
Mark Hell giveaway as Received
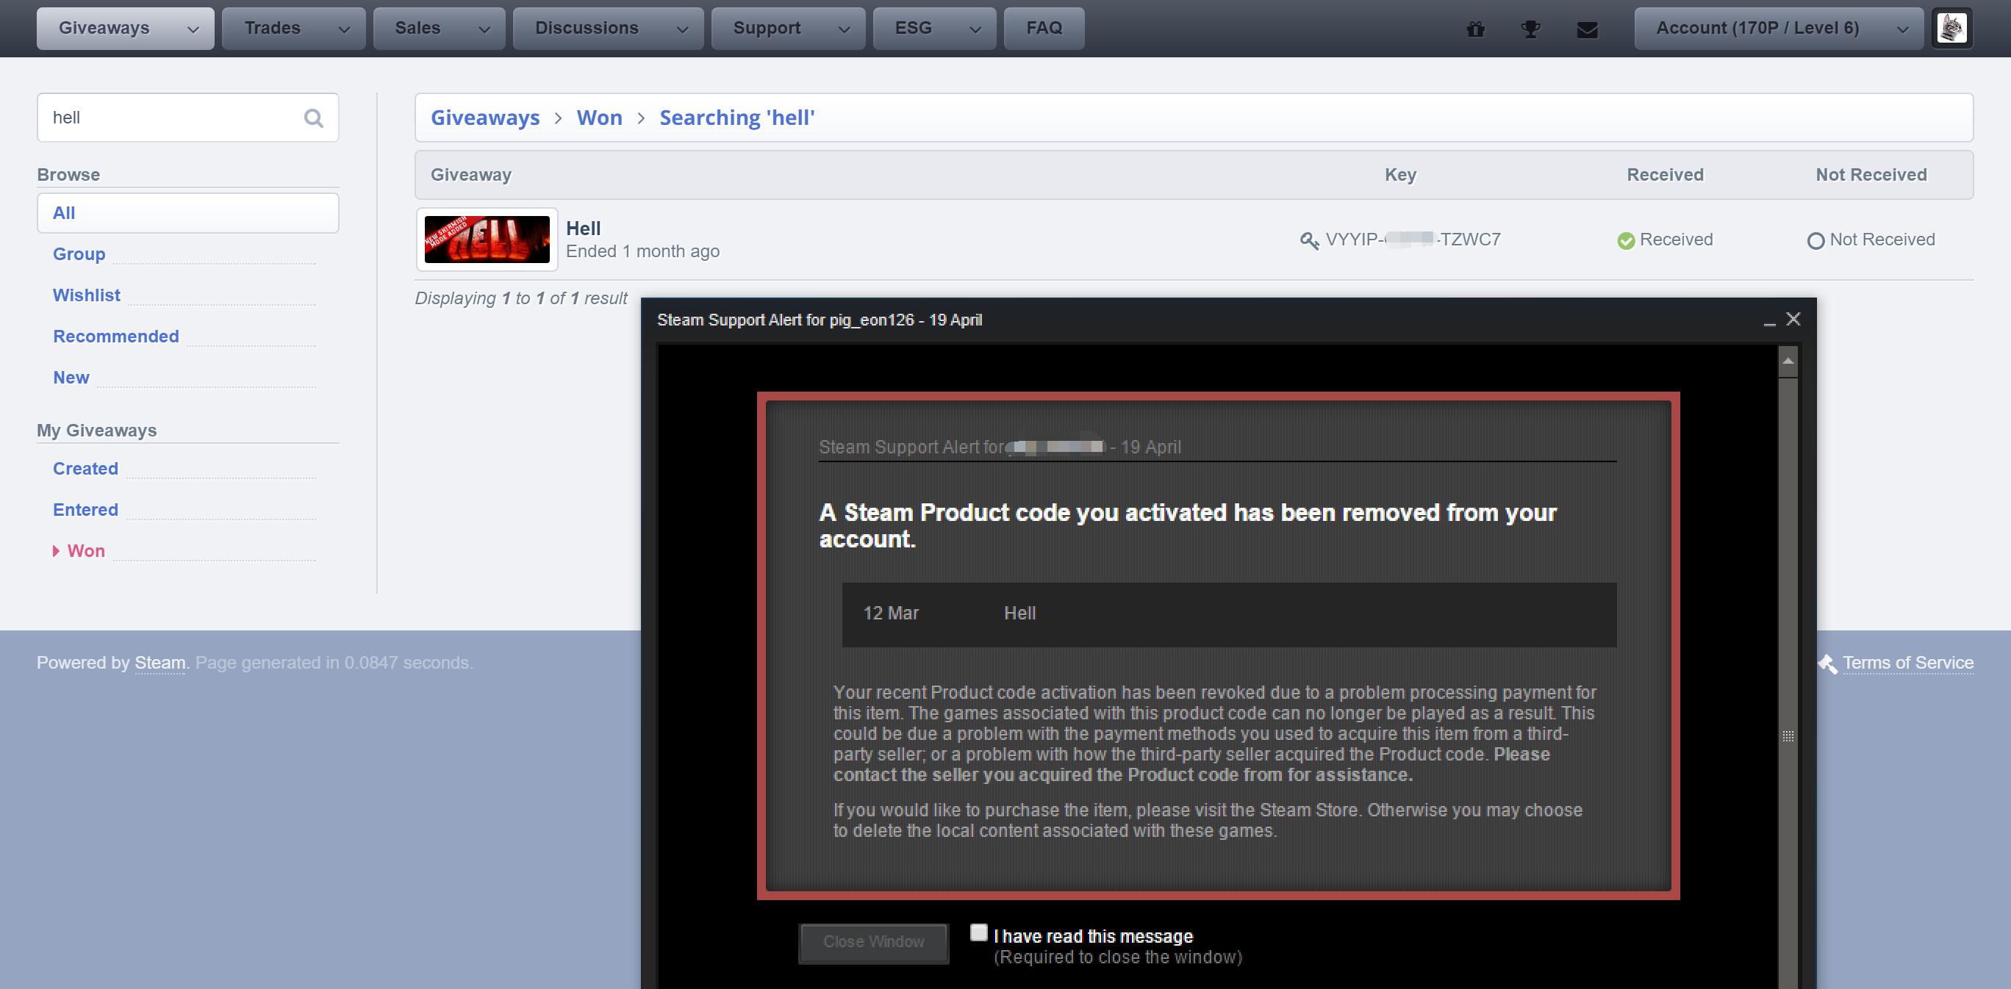tap(1665, 240)
